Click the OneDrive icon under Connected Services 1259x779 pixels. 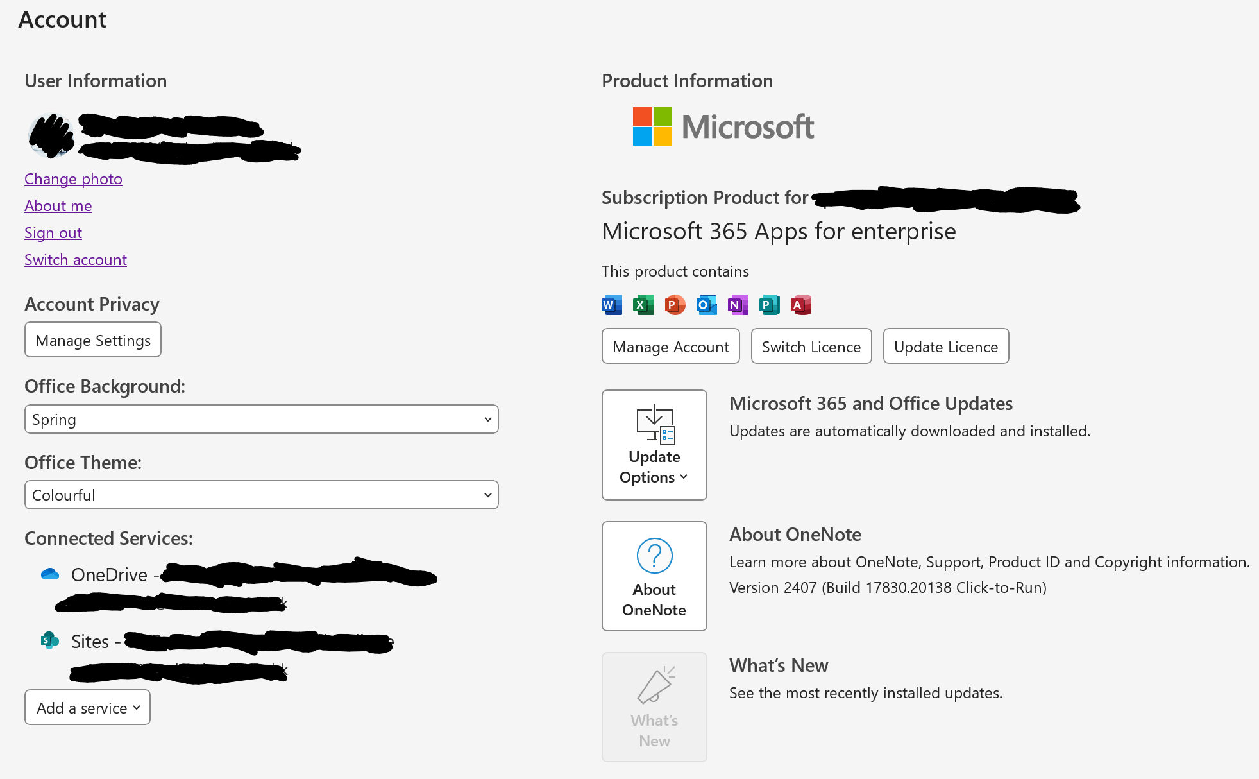[51, 574]
